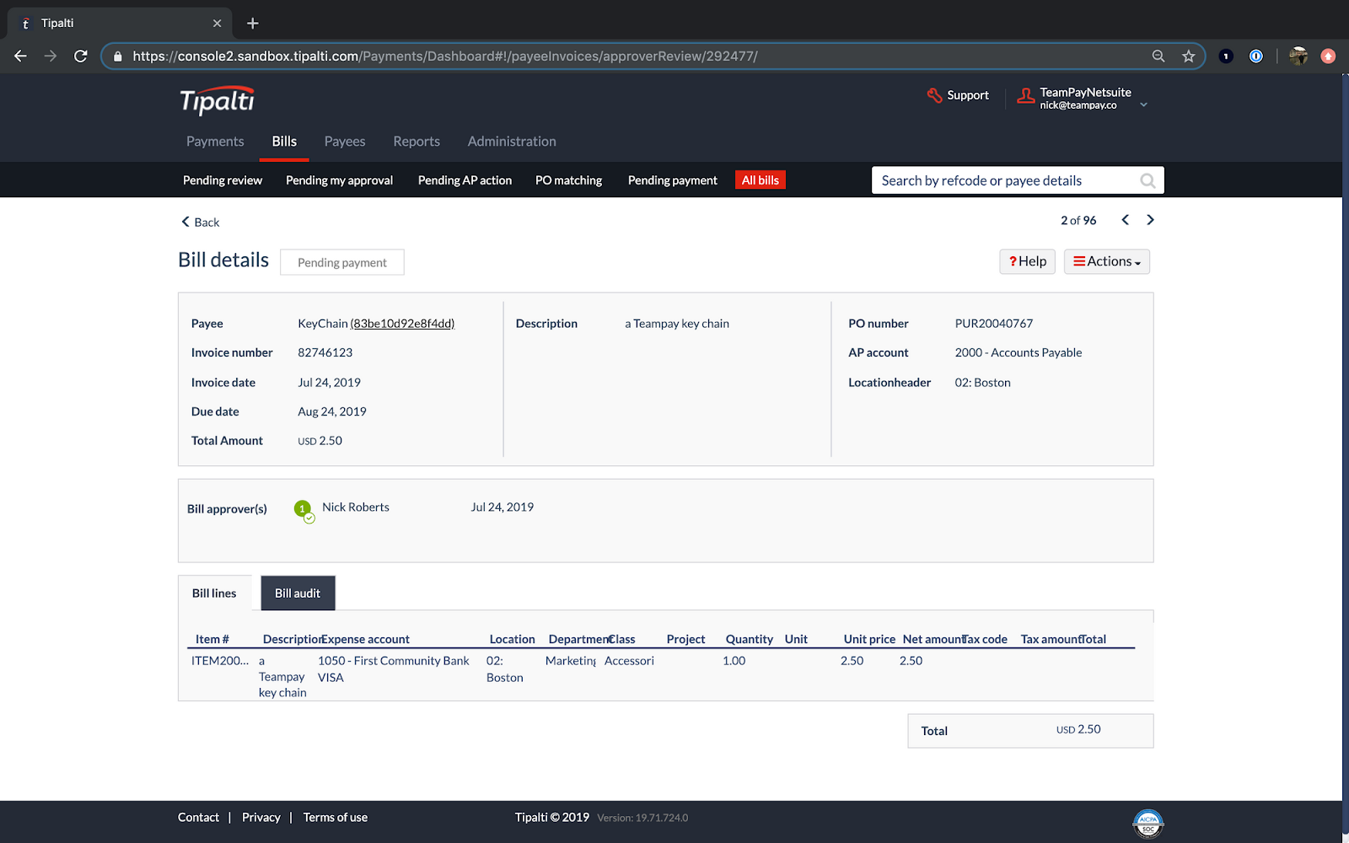This screenshot has width=1349, height=843.
Task: Open a new browser tab
Action: click(x=252, y=24)
